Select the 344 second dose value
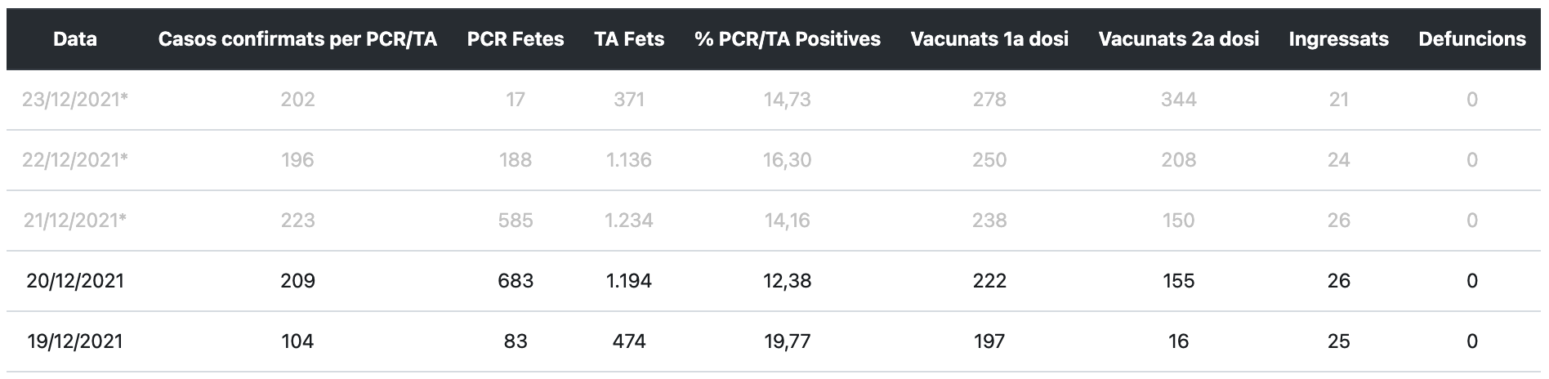 tap(1178, 100)
